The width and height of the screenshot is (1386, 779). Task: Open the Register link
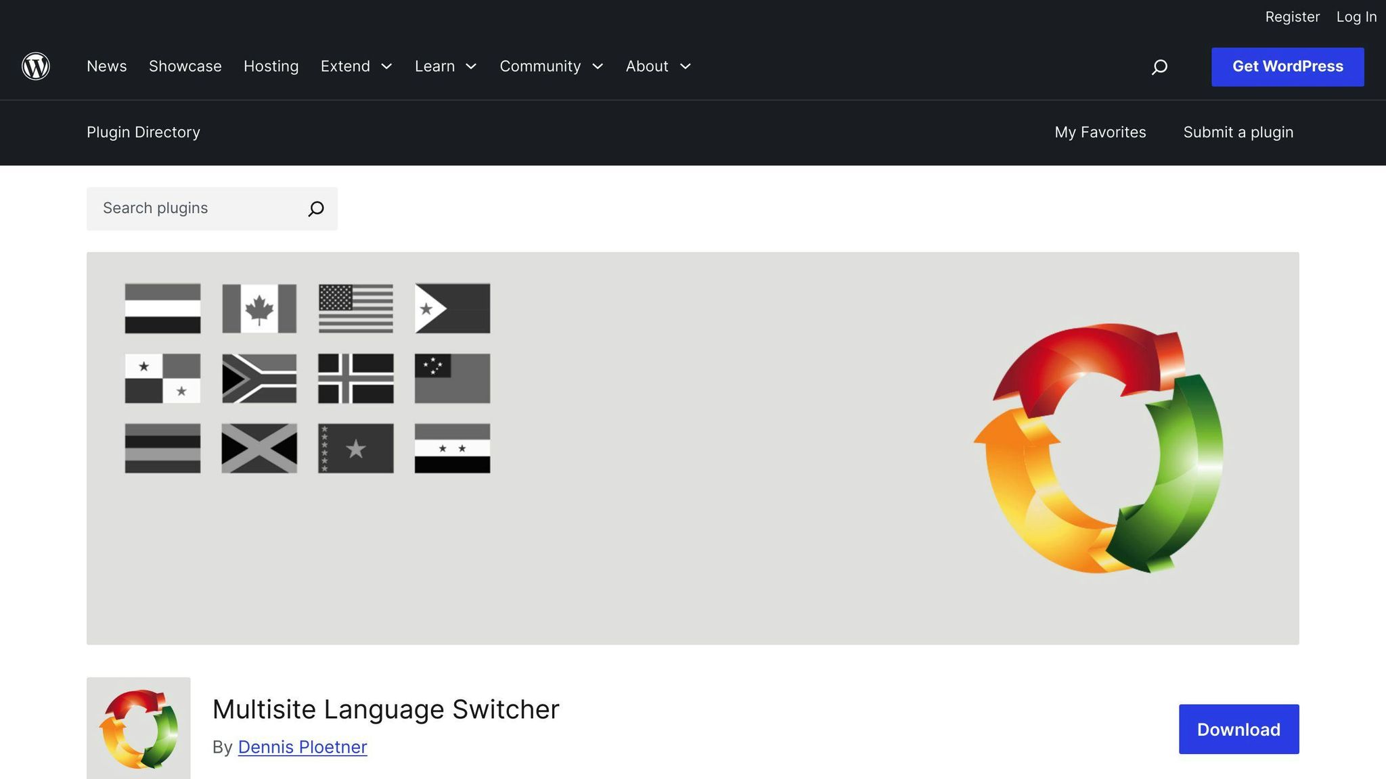pos(1293,17)
